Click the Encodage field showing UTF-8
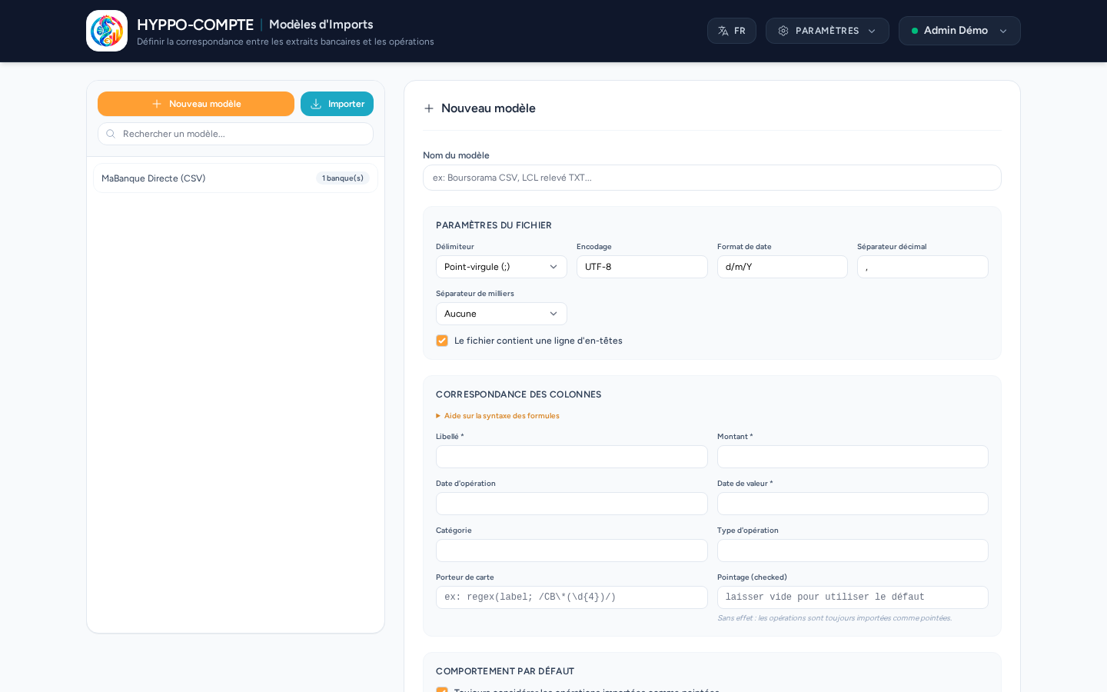Screen dimensions: 1107x692 click(642, 267)
